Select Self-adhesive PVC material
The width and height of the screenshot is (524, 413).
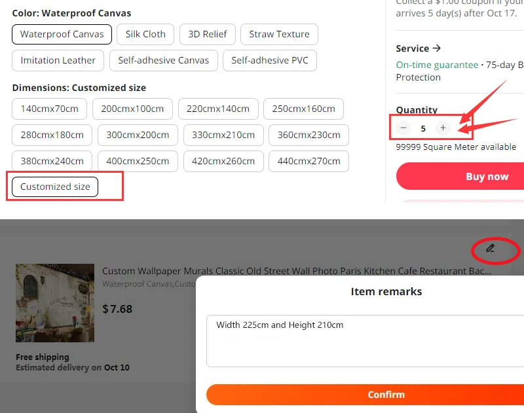tap(269, 60)
